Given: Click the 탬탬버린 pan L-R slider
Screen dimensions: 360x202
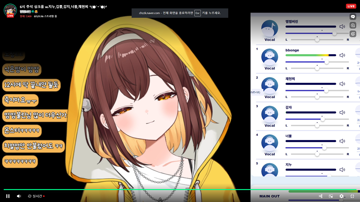Looking at the screenshot, I should point(317,40).
